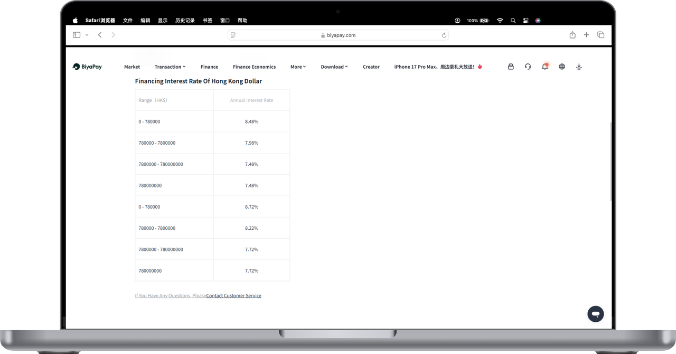Screen dimensions: 676x354
Task: Open the Finance Economics page
Action: point(254,67)
